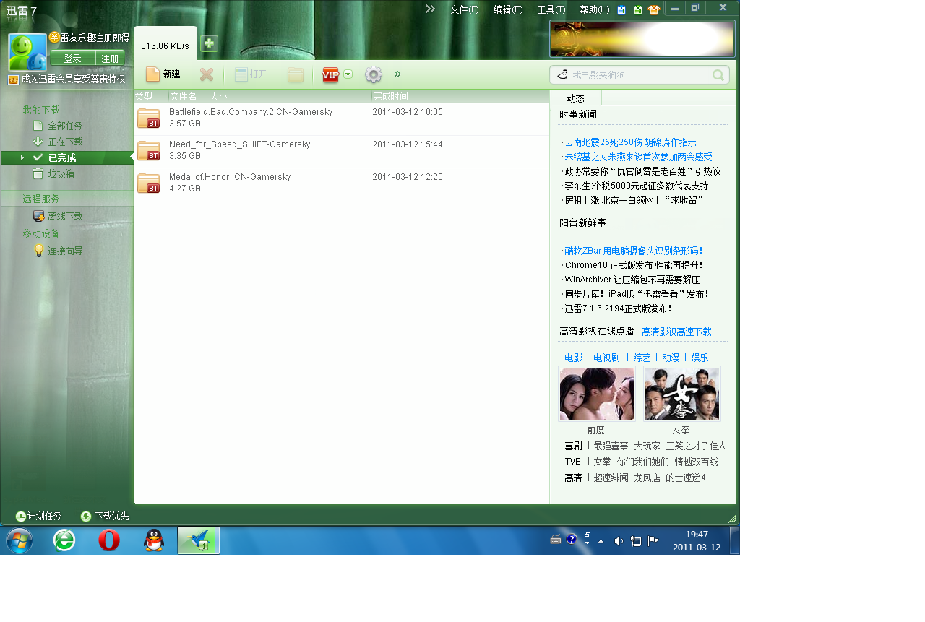Select Battlefield.Bad.Company.2.CN-Gamersky row
The width and height of the screenshot is (925, 622).
pos(341,118)
